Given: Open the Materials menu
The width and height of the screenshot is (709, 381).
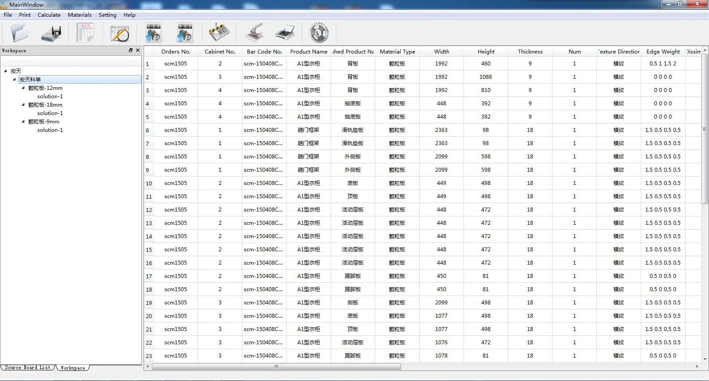Looking at the screenshot, I should pos(80,15).
